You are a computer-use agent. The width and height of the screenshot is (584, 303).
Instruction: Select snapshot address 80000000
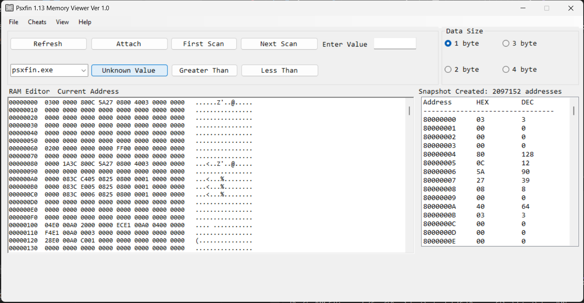point(439,120)
